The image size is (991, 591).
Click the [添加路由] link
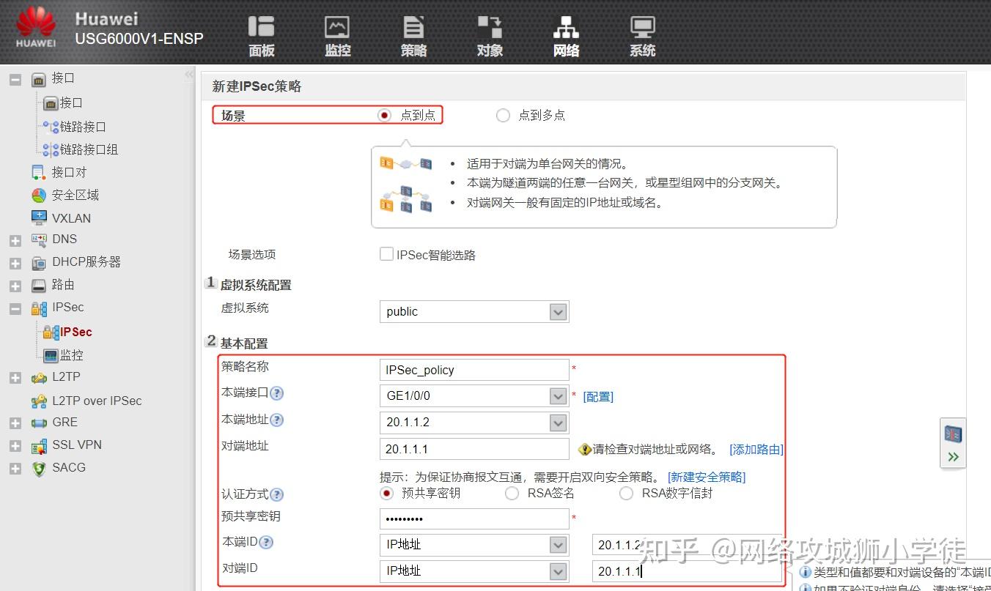(x=756, y=449)
